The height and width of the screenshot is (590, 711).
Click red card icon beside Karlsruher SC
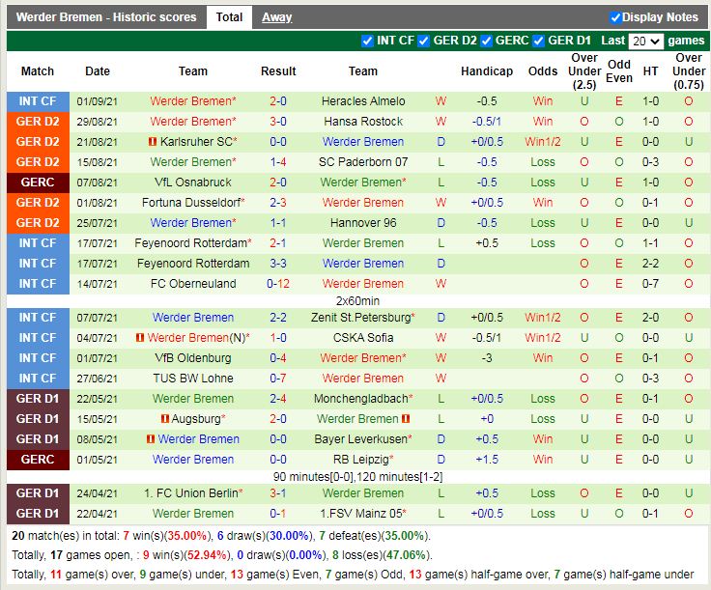(x=153, y=142)
